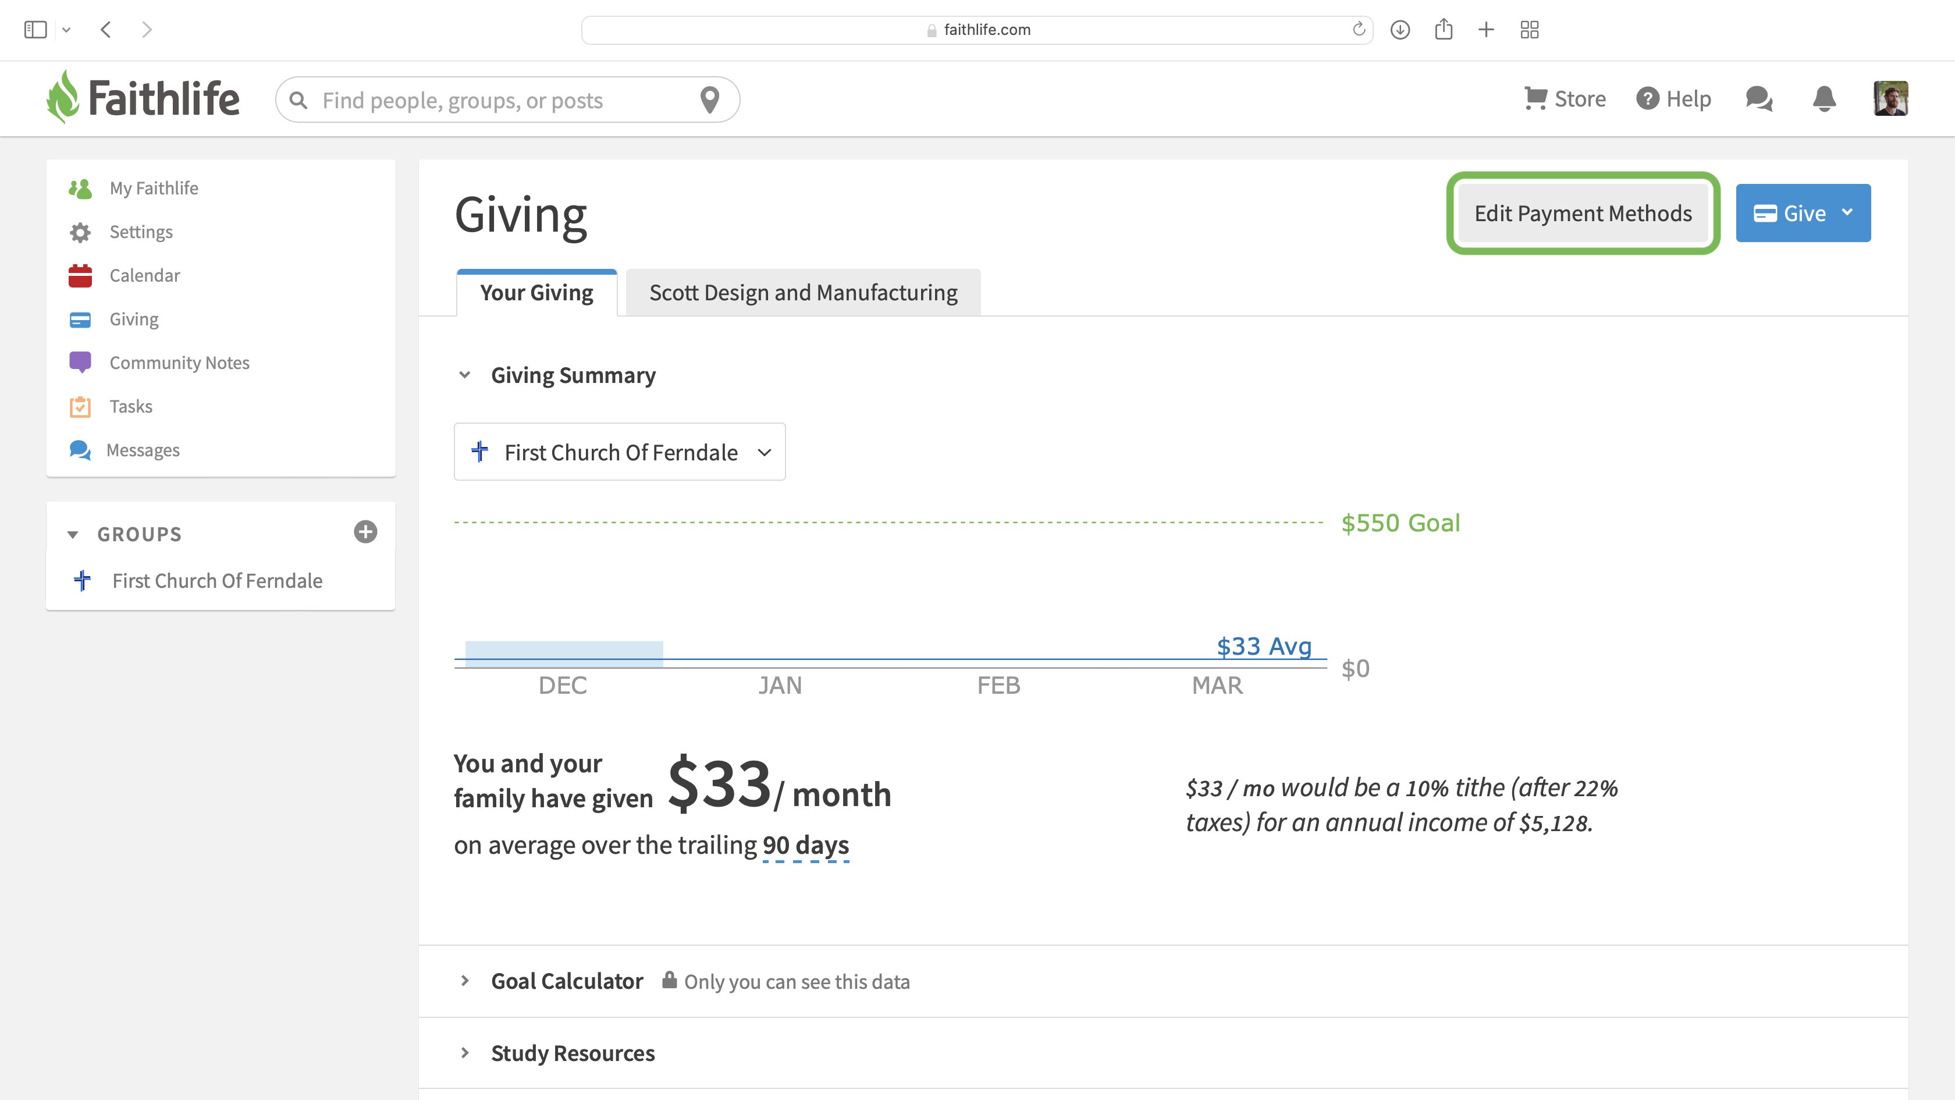Focus the Find people, groups, or posts field
1955x1100 pixels.
507,100
